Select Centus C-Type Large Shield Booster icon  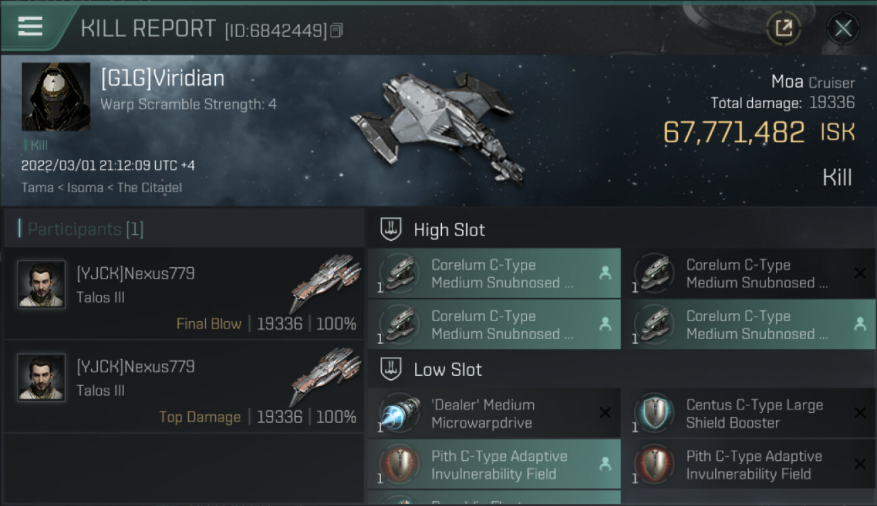point(654,414)
